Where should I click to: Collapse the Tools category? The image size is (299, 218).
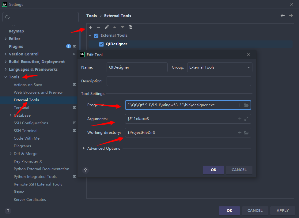(6, 77)
